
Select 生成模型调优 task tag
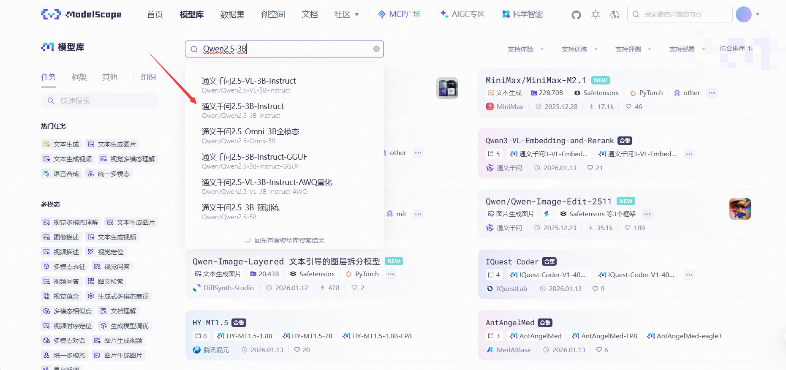125,326
